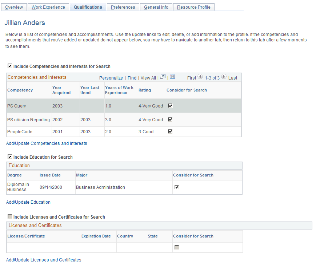Select the Overview tab
Viewport: 316px width, 264px height.
[14, 7]
